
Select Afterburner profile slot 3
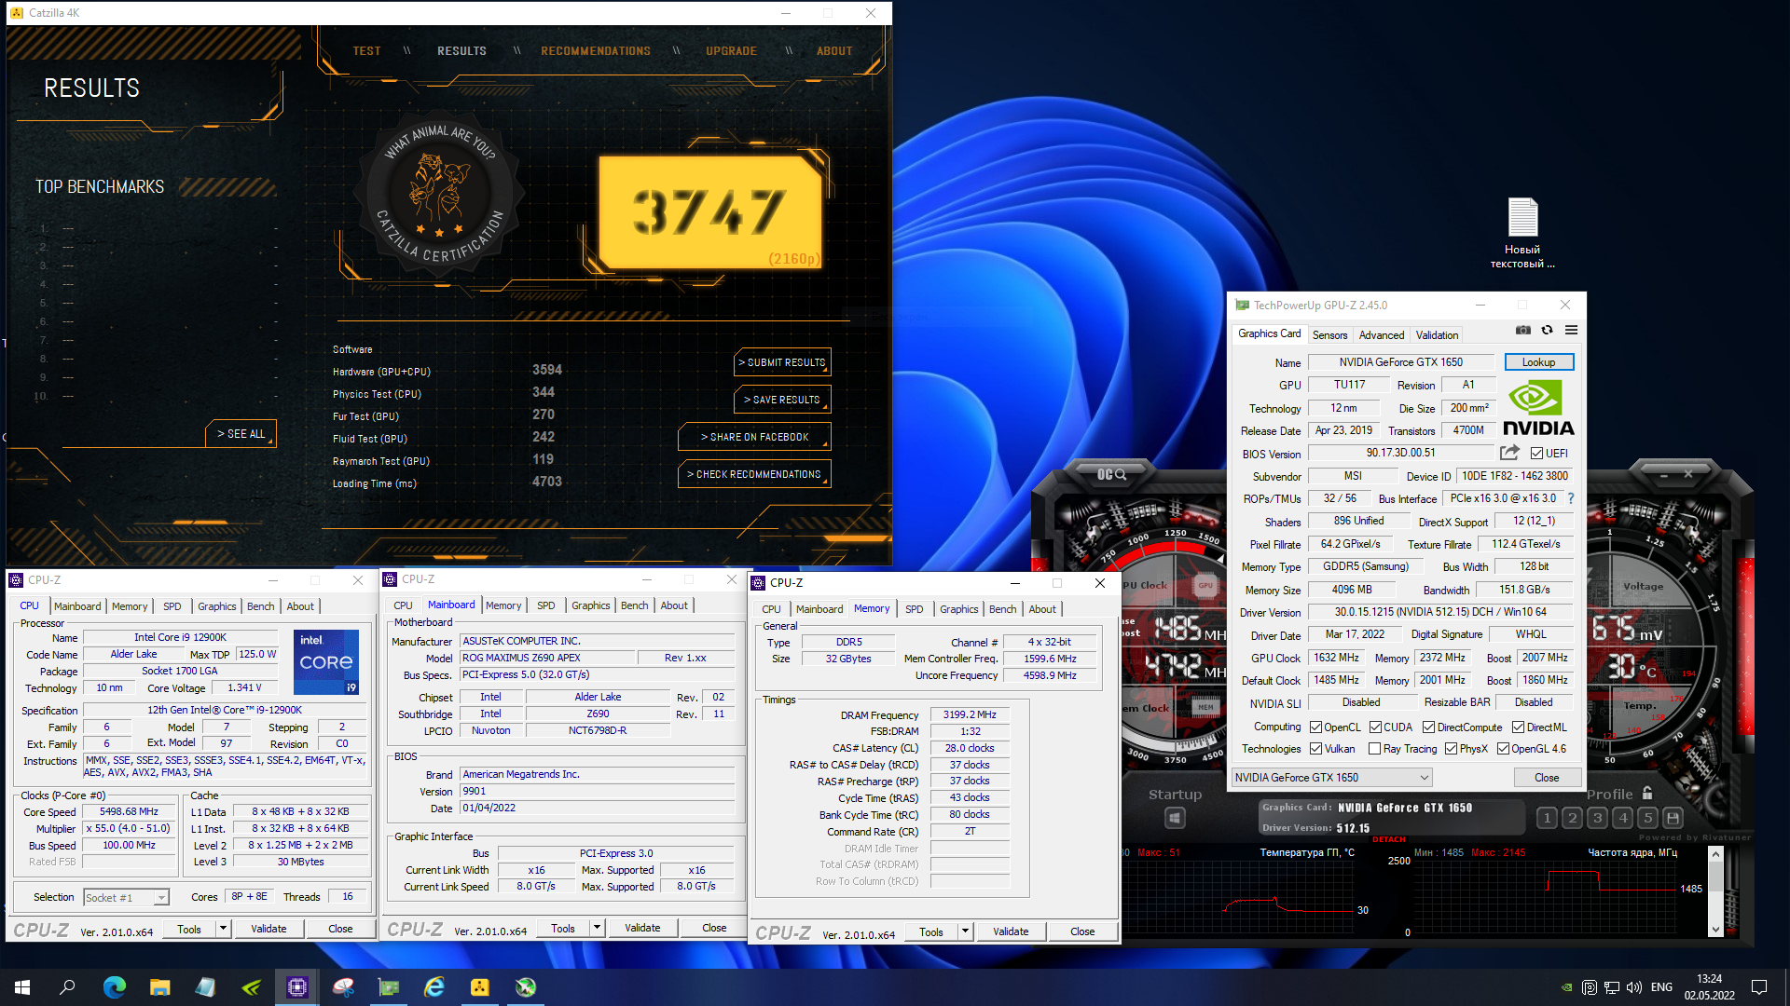pyautogui.click(x=1598, y=818)
